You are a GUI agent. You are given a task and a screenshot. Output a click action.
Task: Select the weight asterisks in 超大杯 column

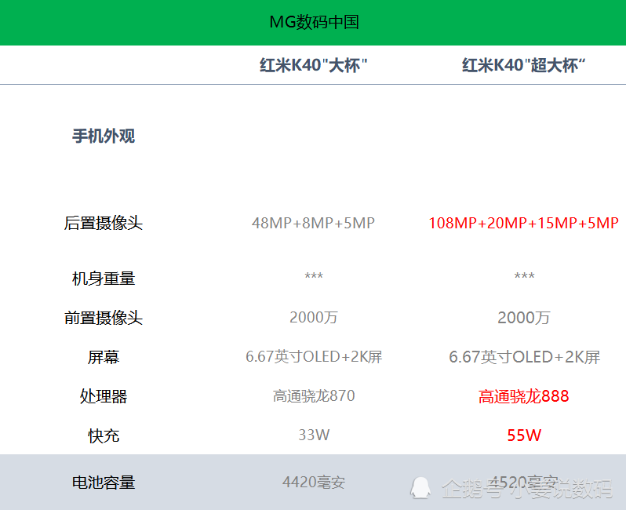[524, 275]
